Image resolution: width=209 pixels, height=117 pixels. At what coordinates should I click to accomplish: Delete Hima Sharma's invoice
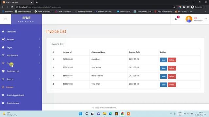pos(172,76)
